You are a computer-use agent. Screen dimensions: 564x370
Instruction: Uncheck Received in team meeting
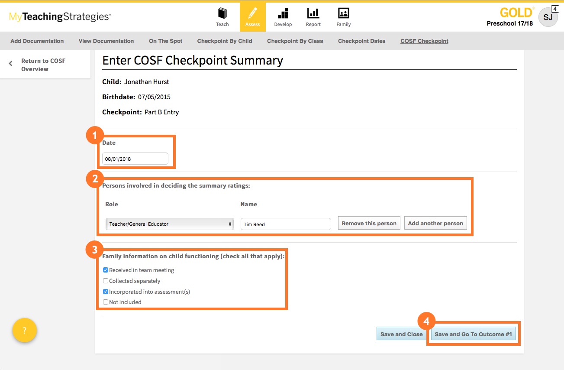[x=106, y=270]
